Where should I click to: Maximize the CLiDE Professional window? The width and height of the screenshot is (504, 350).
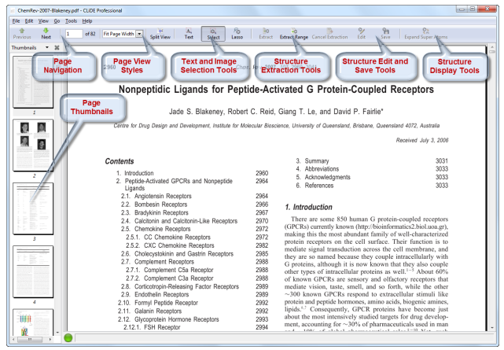[473, 9]
